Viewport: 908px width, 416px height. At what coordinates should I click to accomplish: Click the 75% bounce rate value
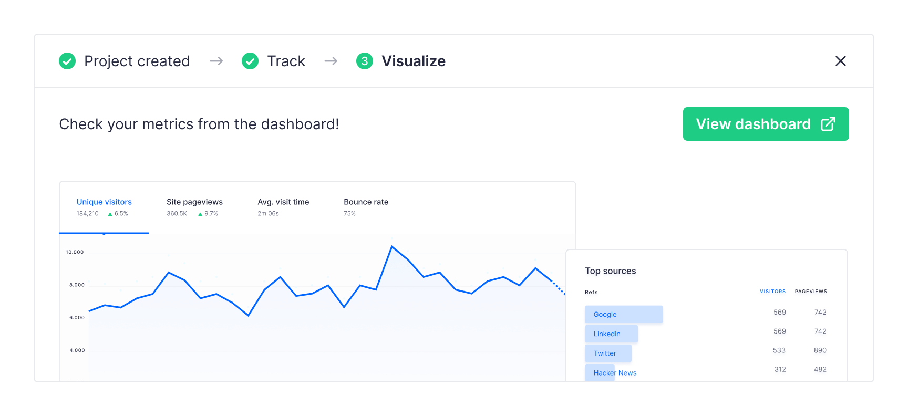coord(349,214)
